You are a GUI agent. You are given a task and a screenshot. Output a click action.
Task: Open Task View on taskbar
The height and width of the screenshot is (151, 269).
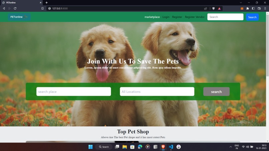117,147
